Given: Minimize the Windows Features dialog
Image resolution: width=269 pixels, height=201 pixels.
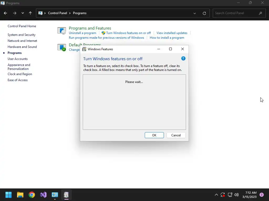Looking at the screenshot, I should [159, 49].
